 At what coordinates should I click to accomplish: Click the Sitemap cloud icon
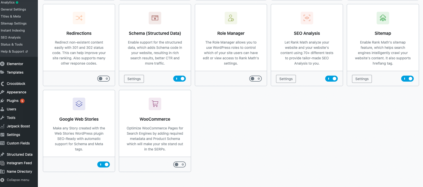(383, 18)
